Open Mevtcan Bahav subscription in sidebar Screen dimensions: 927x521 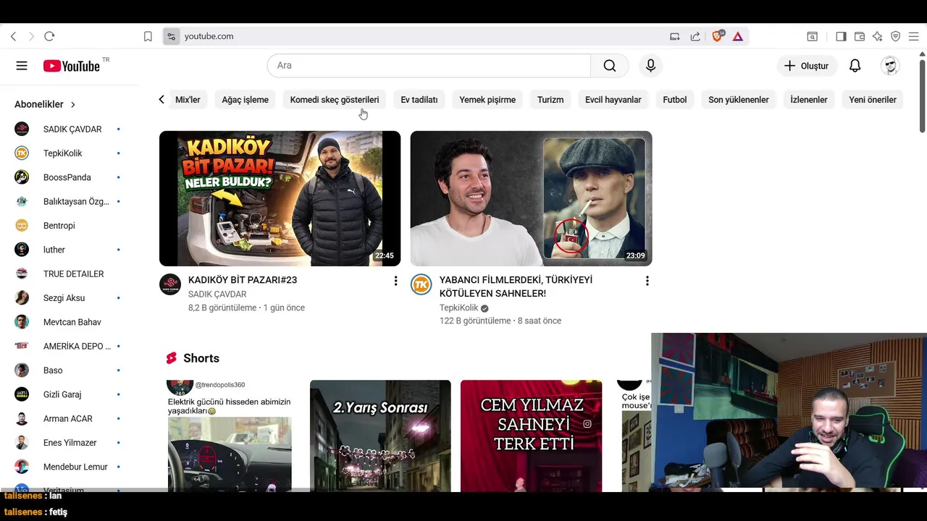point(69,322)
